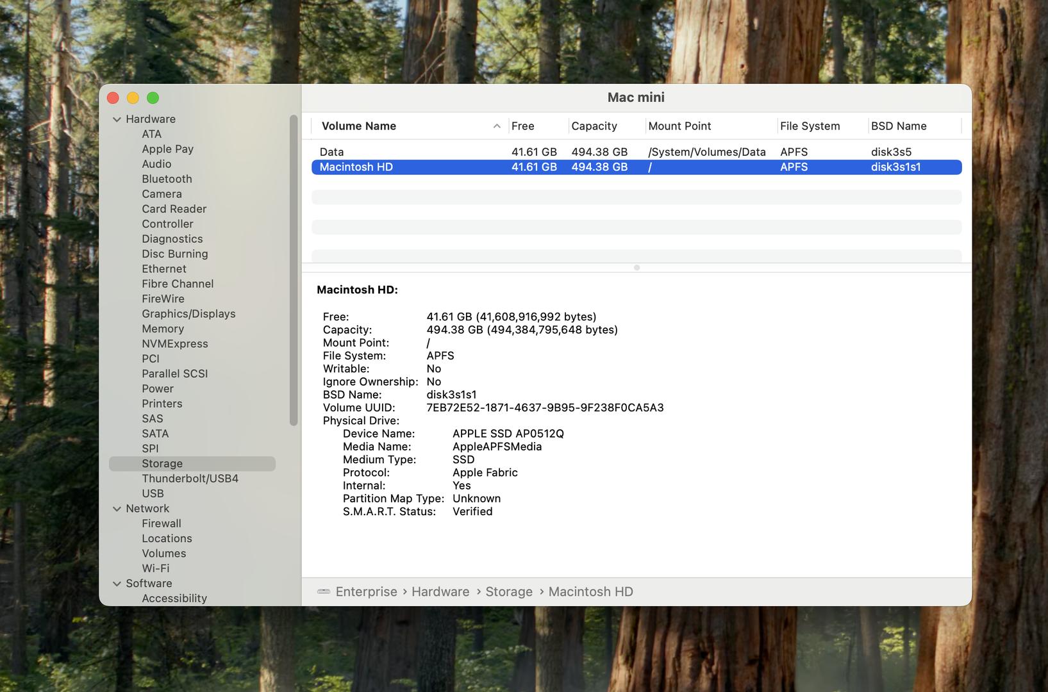Open the Audio hardware section
The height and width of the screenshot is (692, 1048).
(156, 164)
